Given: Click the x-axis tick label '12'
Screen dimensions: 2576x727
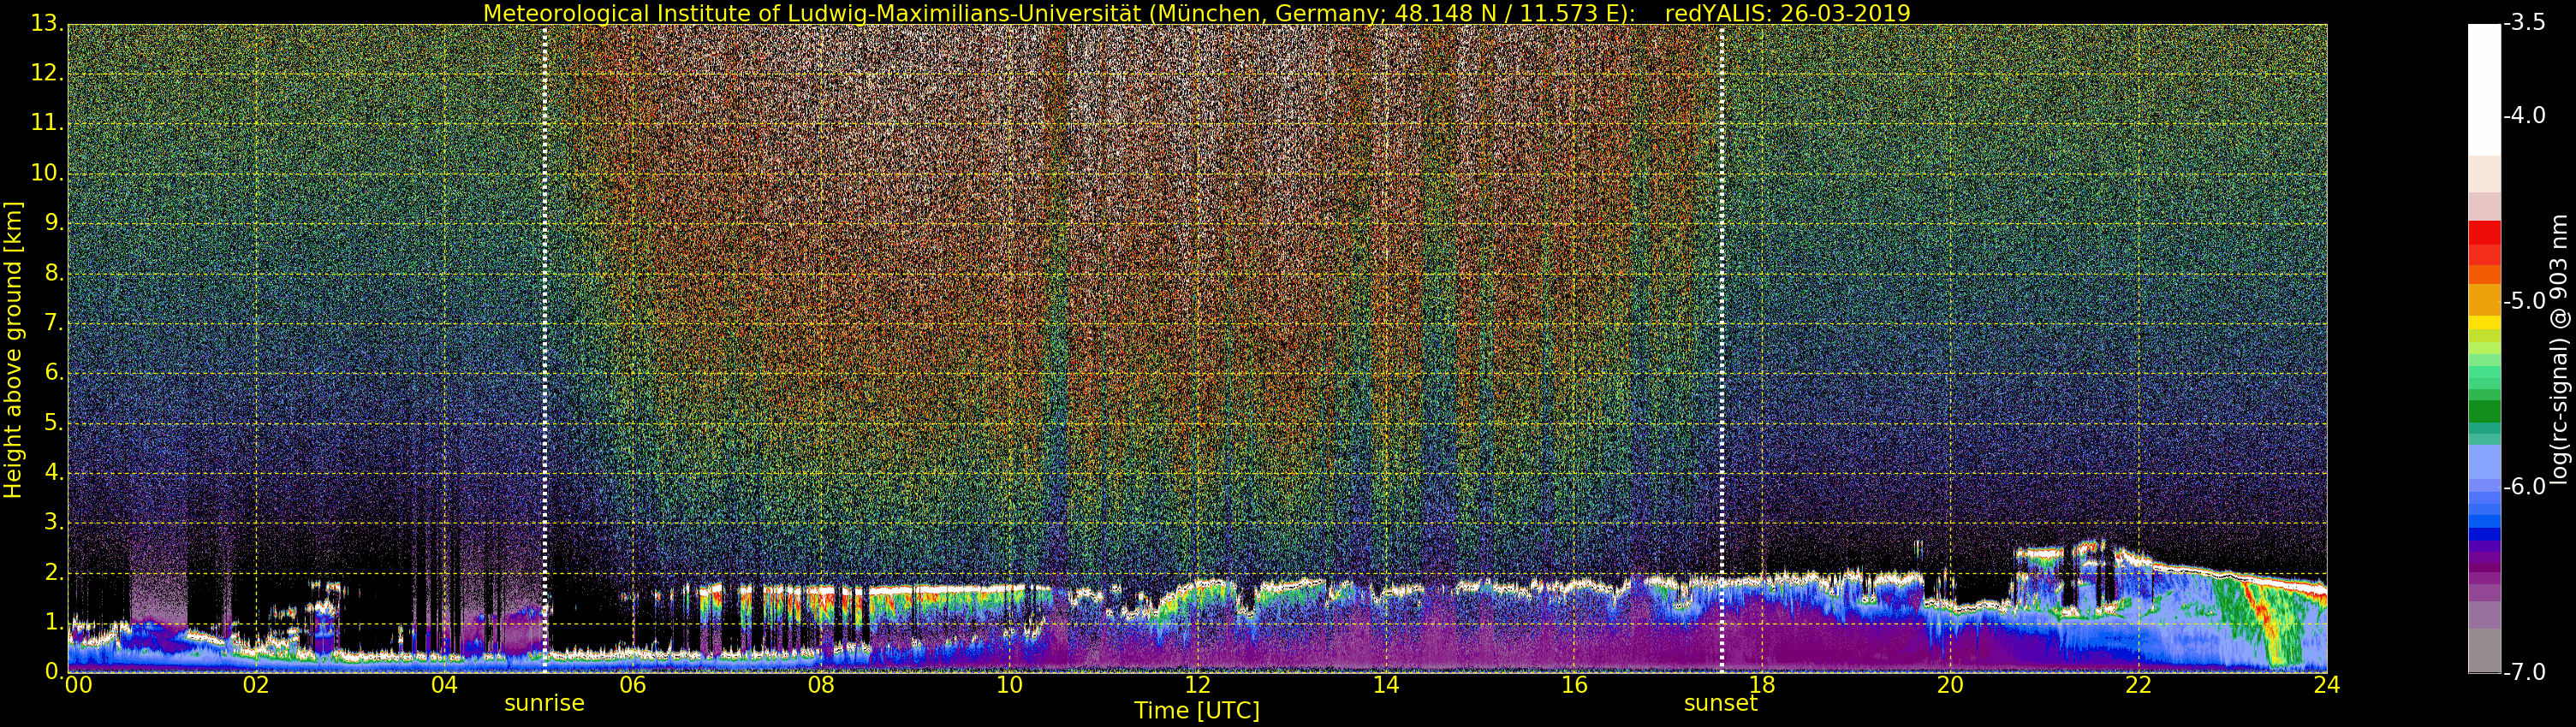Looking at the screenshot, I should [1197, 685].
